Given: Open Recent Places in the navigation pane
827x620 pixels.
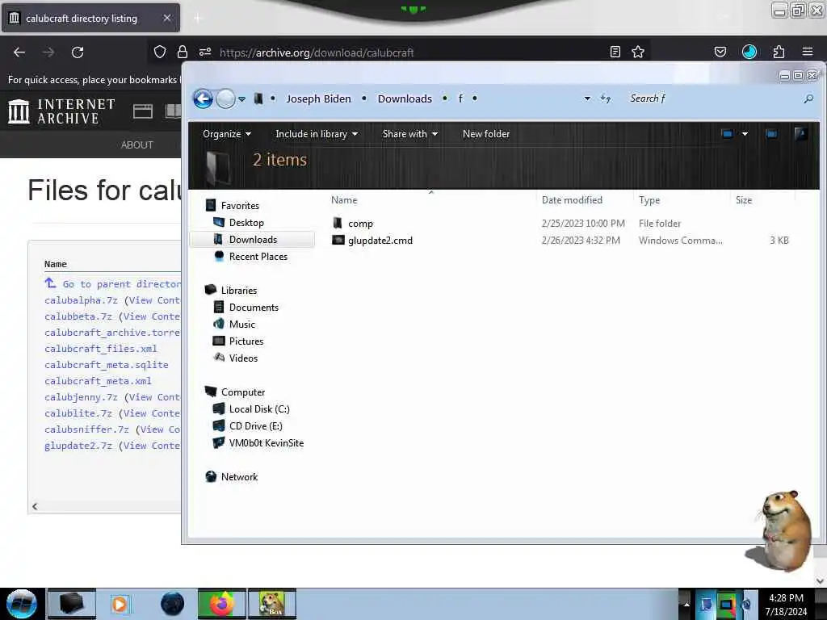Looking at the screenshot, I should [x=258, y=256].
